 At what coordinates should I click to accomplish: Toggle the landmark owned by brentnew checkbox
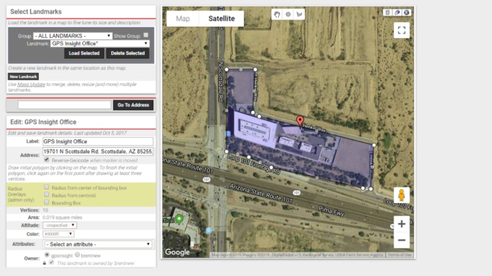pyautogui.click(x=51, y=263)
